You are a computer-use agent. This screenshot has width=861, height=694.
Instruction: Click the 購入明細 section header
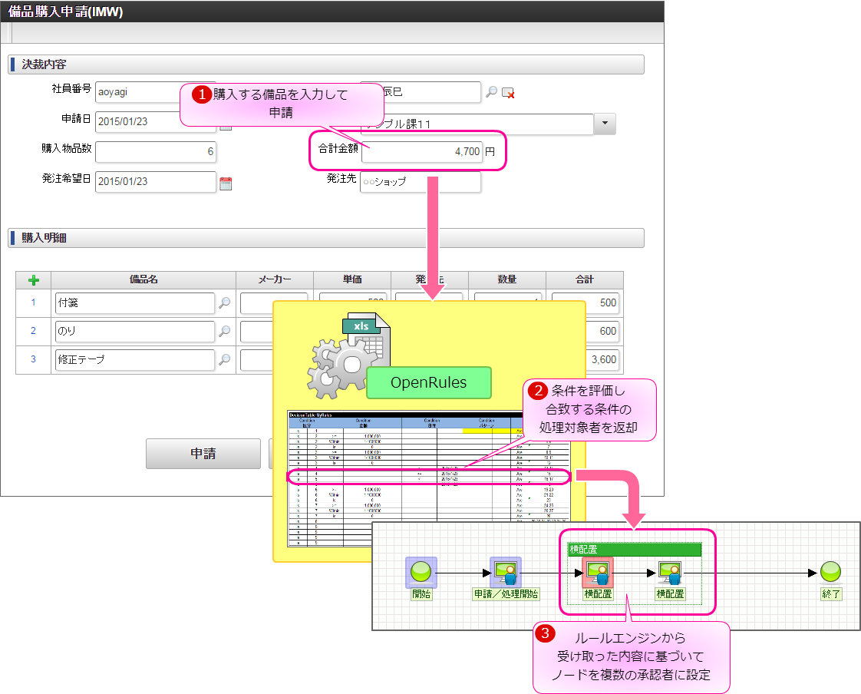[326, 238]
